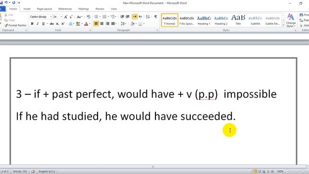Toggle subscript formatting
The width and height of the screenshot is (309, 174).
coord(57,24)
